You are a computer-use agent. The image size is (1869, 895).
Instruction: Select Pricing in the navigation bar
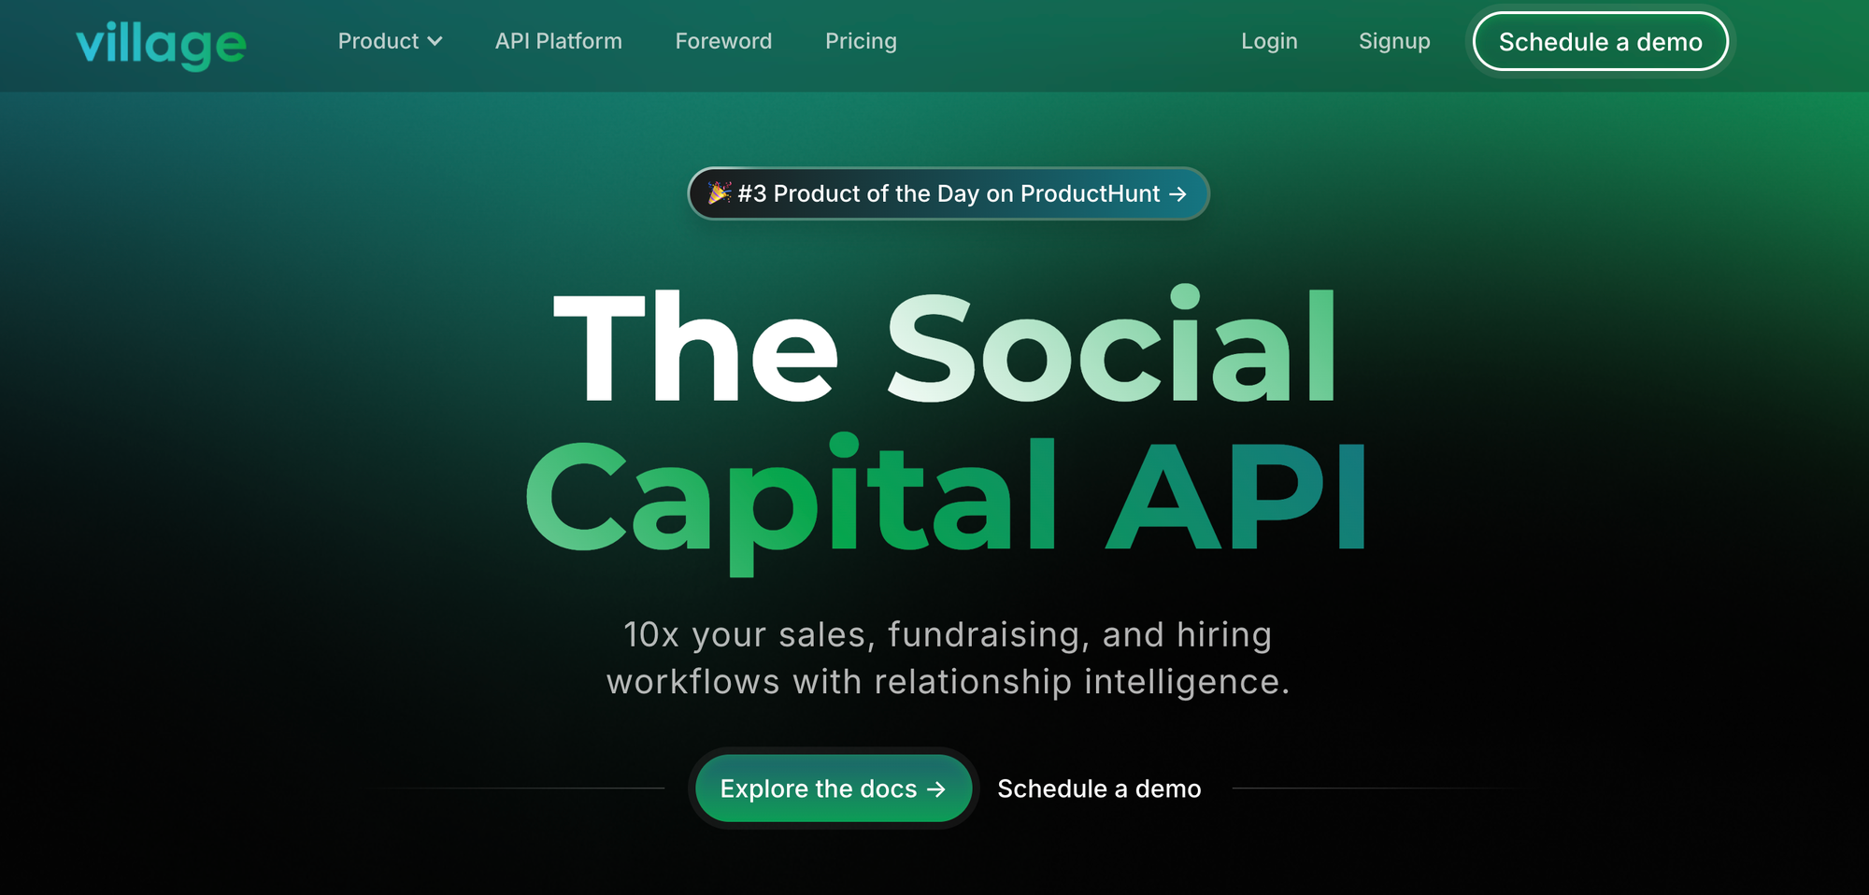pos(861,41)
